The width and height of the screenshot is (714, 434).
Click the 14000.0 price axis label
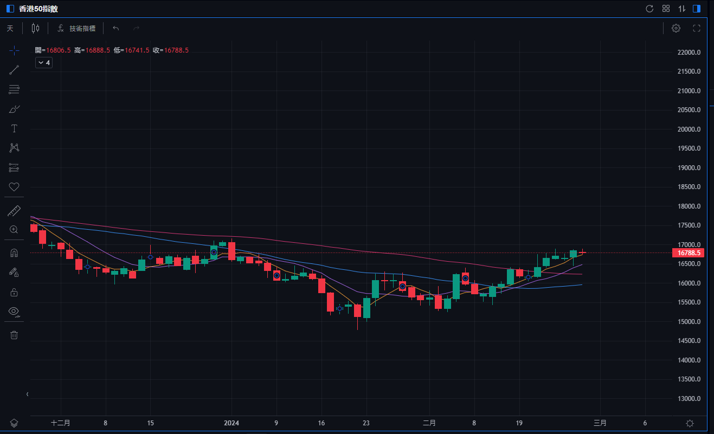pyautogui.click(x=689, y=360)
